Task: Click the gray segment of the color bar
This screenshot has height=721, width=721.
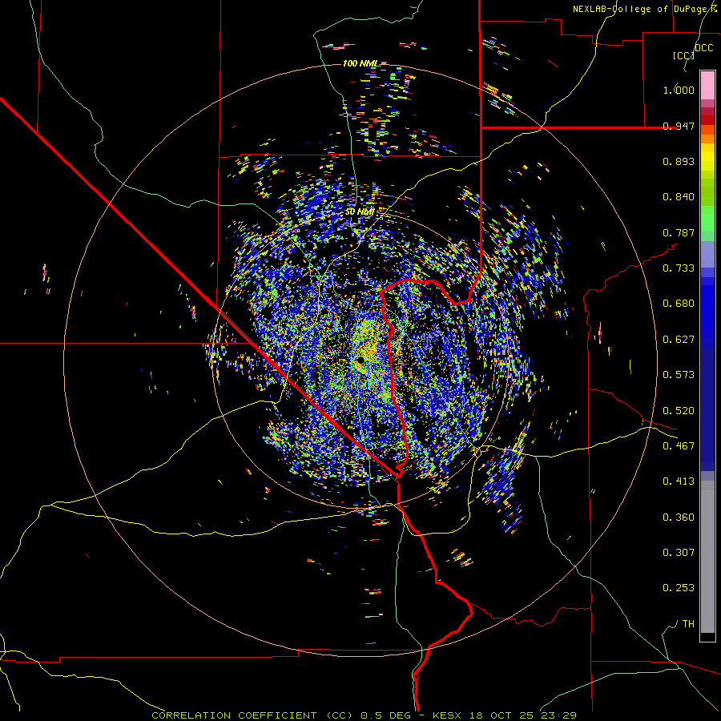Action: [707, 557]
